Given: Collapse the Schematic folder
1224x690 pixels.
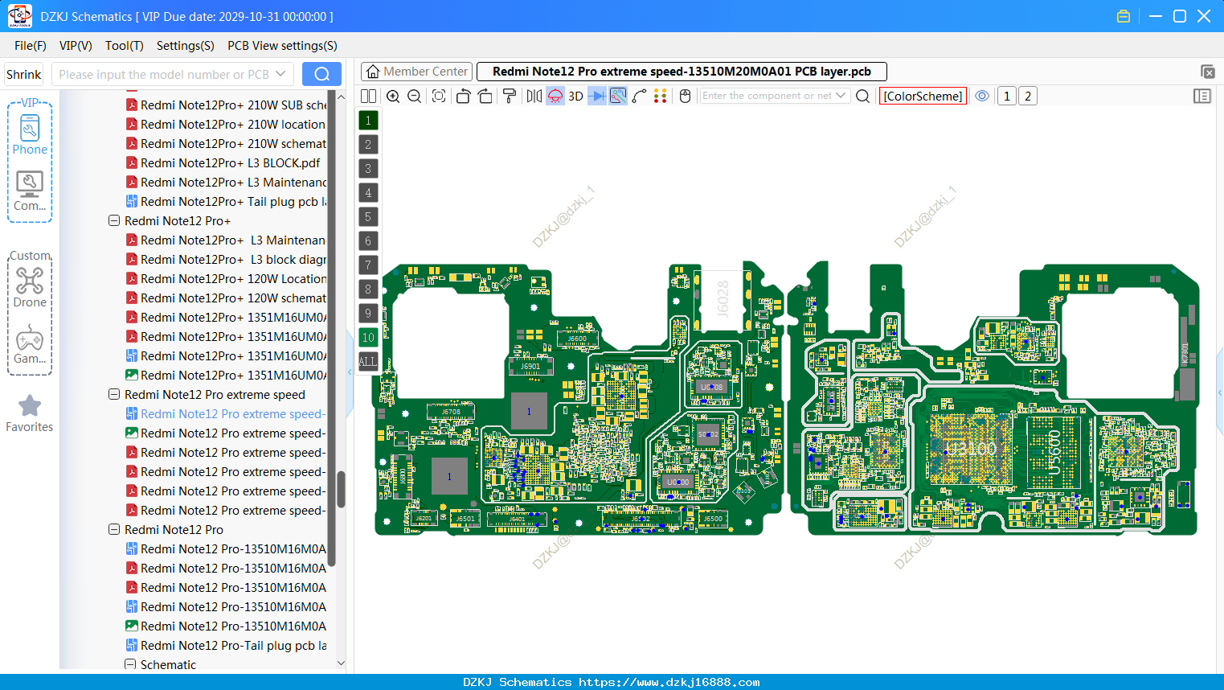Looking at the screenshot, I should pos(130,664).
